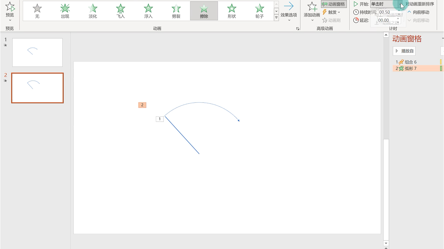Select slide 1 thumbnail in the slide panel
The width and height of the screenshot is (444, 249).
click(x=37, y=52)
